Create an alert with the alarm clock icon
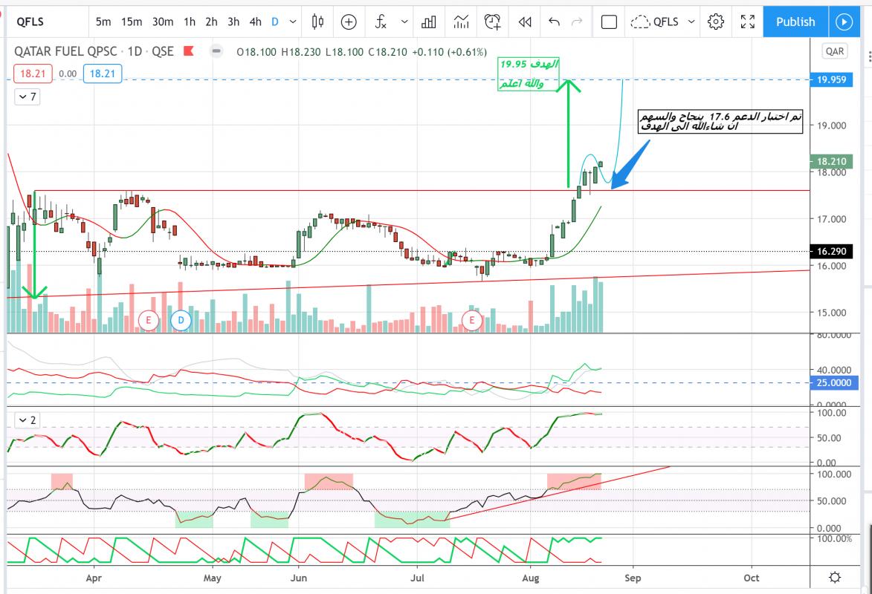 [x=492, y=22]
